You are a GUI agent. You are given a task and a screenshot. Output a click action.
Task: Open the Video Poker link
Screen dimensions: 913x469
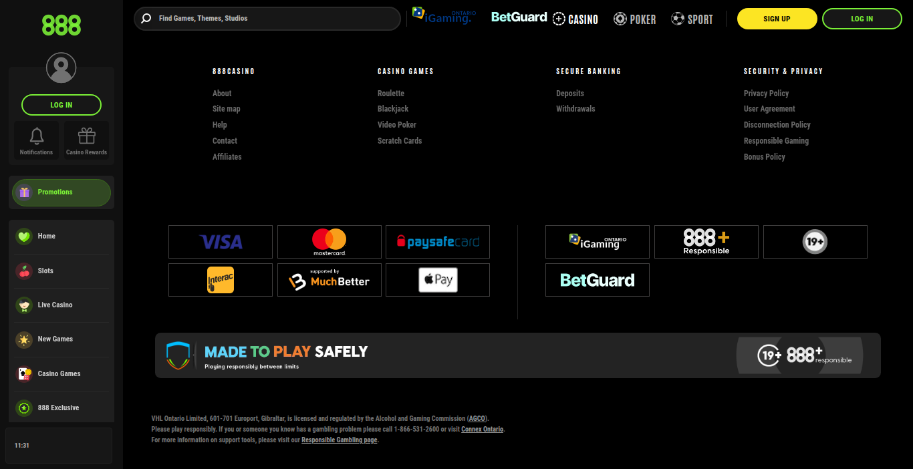(397, 125)
